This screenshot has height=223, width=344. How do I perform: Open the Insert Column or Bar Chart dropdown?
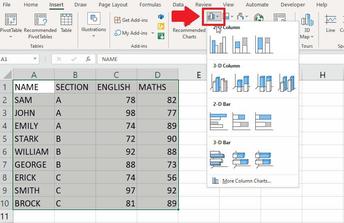tap(213, 16)
